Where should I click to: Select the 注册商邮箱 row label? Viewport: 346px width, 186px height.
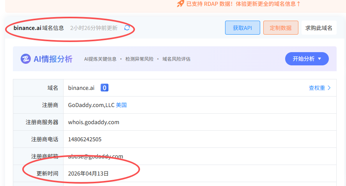pos(44,156)
